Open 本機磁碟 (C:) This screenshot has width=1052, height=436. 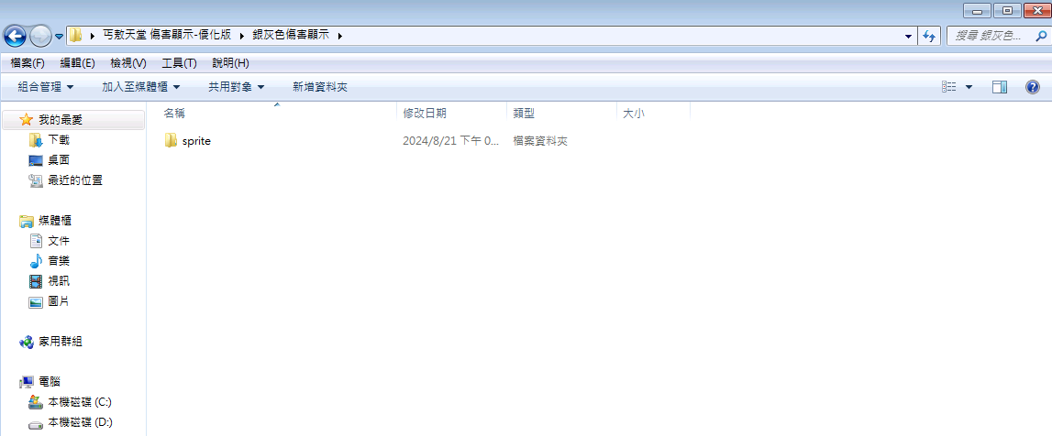(x=80, y=402)
